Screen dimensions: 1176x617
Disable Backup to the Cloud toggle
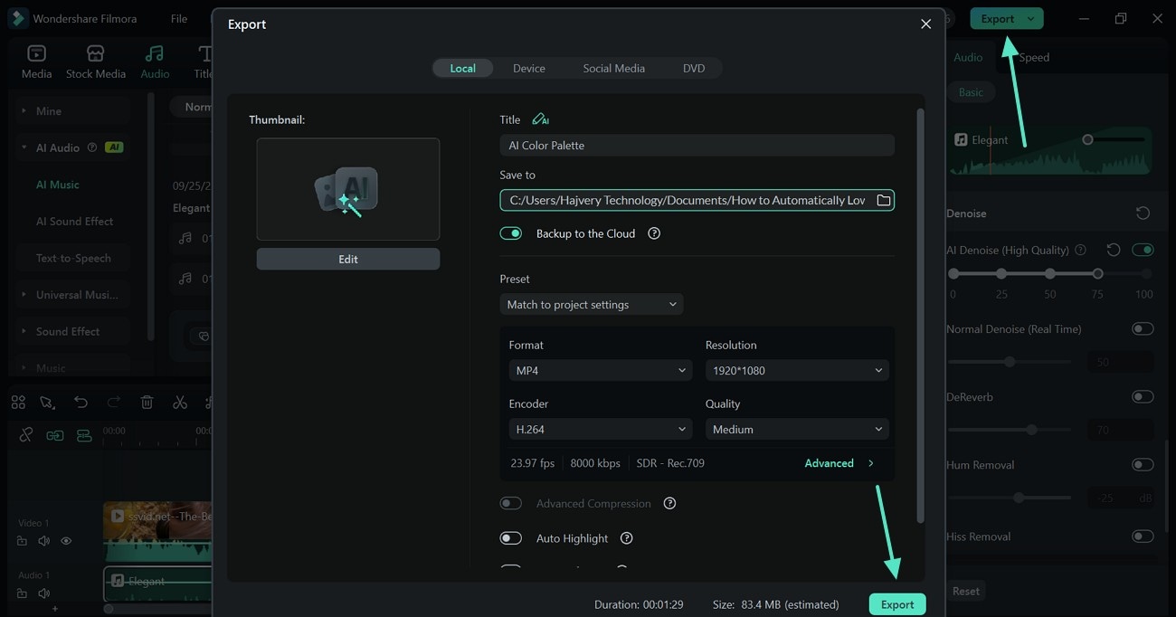point(511,233)
